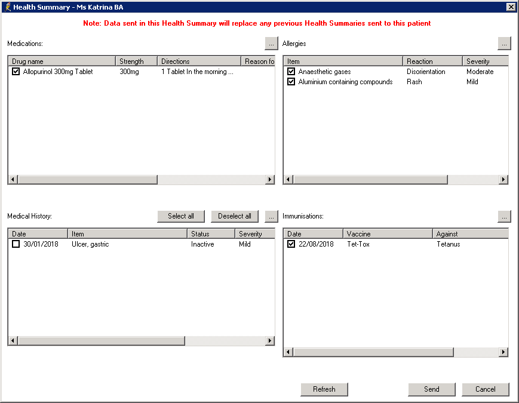Sort Immunisations by Date column
519x403 pixels.
pyautogui.click(x=313, y=234)
